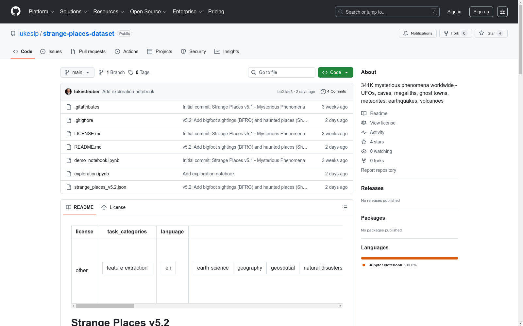Image resolution: width=523 pixels, height=326 pixels.
Task: Click the file icon for .gitignore
Action: coord(69,120)
